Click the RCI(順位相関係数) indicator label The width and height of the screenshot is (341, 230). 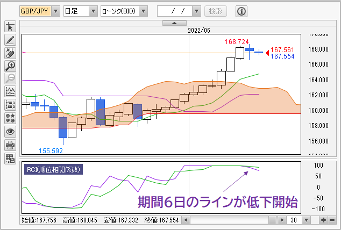(53, 169)
